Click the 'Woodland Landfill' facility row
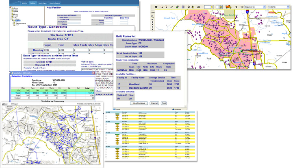 [x=148, y=88]
